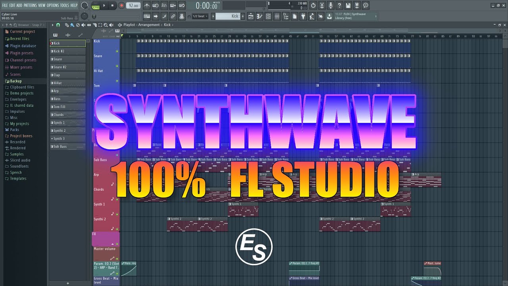Select the Draw pencil tool in Playlist

coord(67,25)
